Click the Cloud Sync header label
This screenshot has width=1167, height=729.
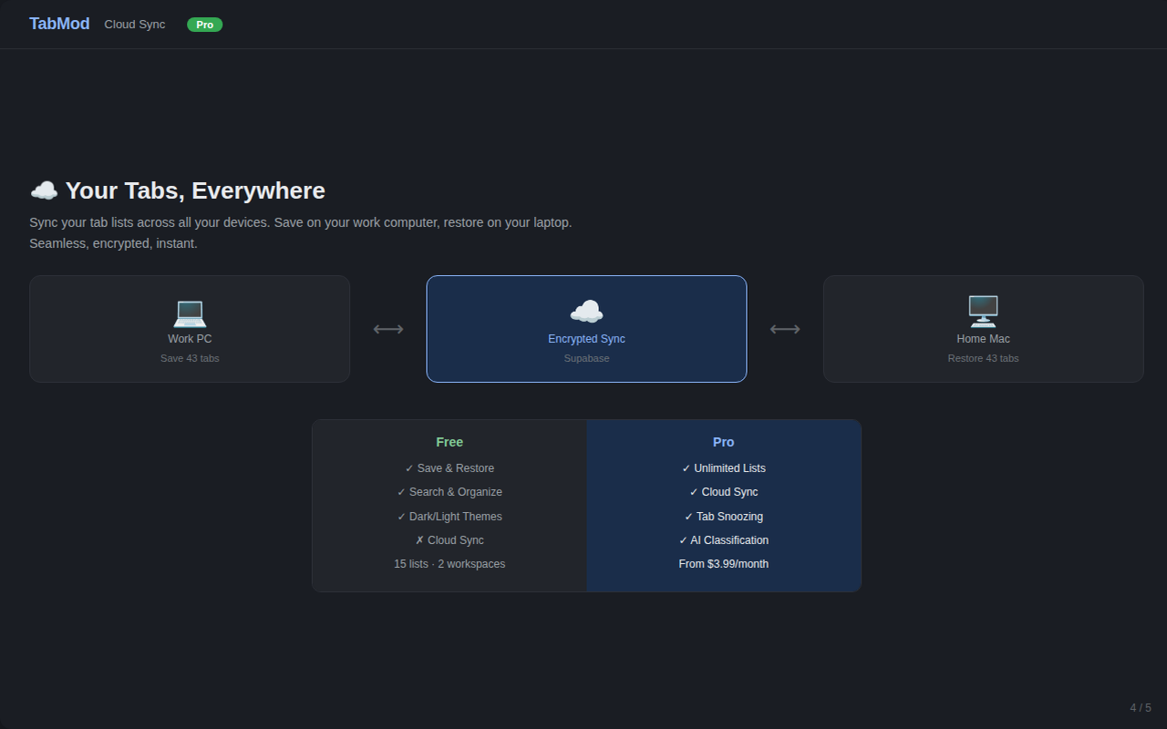tap(135, 25)
